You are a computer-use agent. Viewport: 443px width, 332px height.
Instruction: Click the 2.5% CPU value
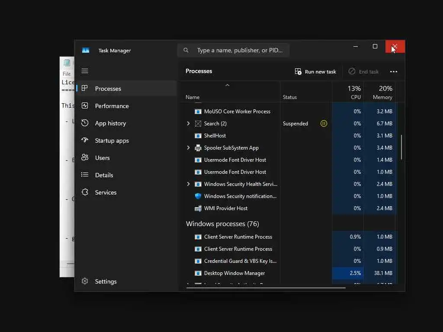(355, 273)
